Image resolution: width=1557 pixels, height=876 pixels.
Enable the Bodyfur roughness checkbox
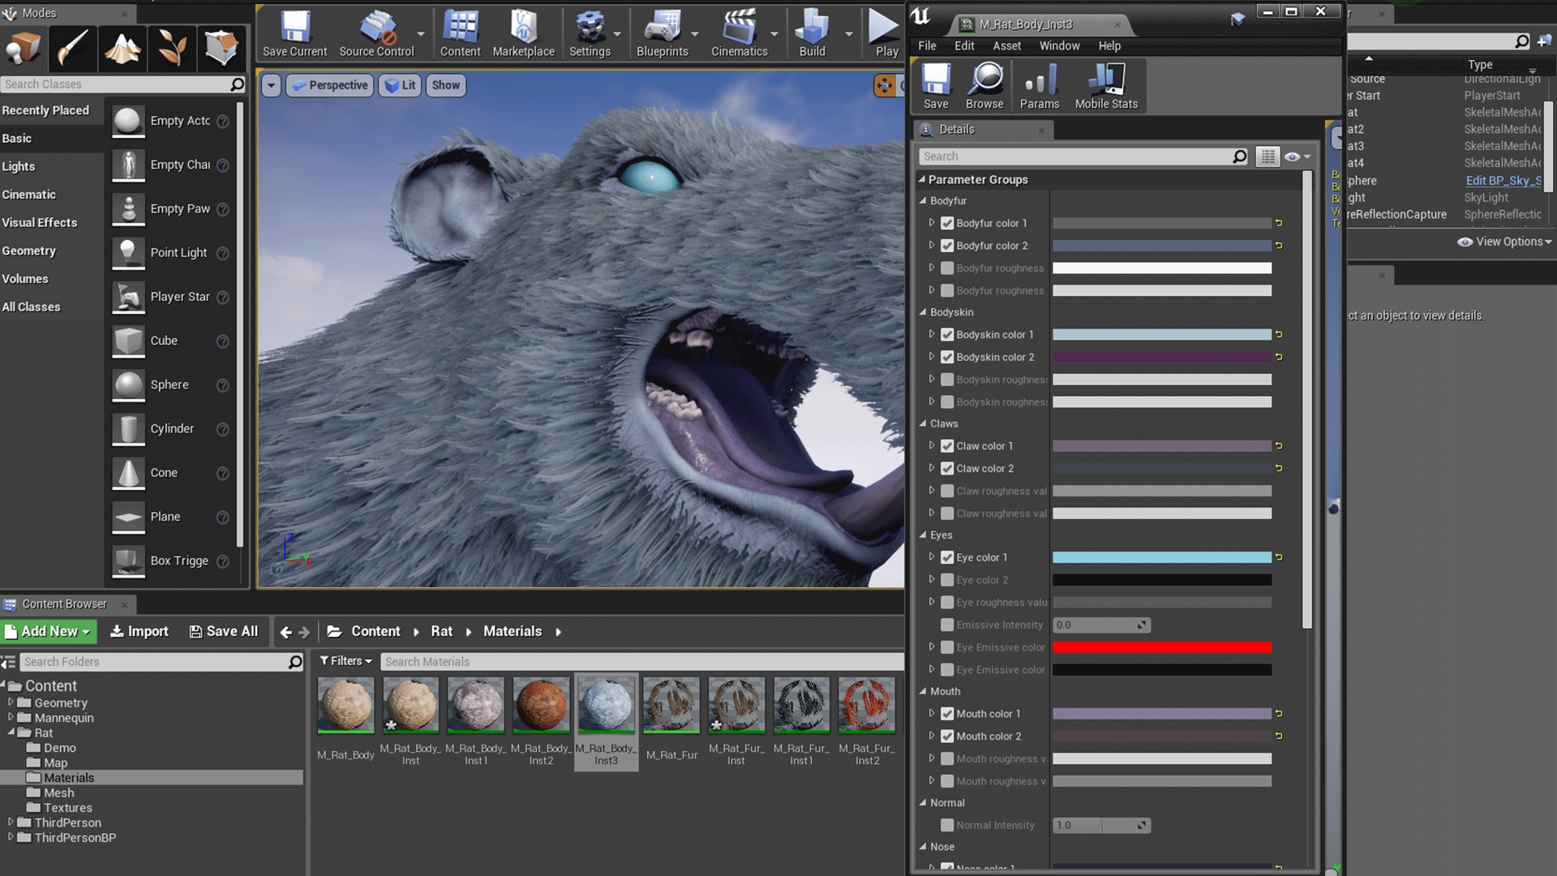point(947,268)
